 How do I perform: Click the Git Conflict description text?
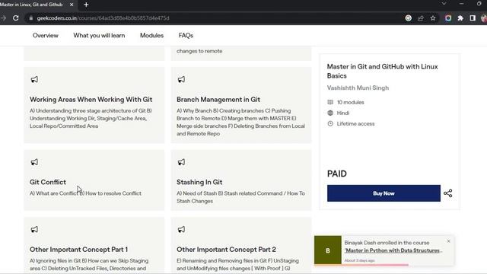tap(85, 193)
